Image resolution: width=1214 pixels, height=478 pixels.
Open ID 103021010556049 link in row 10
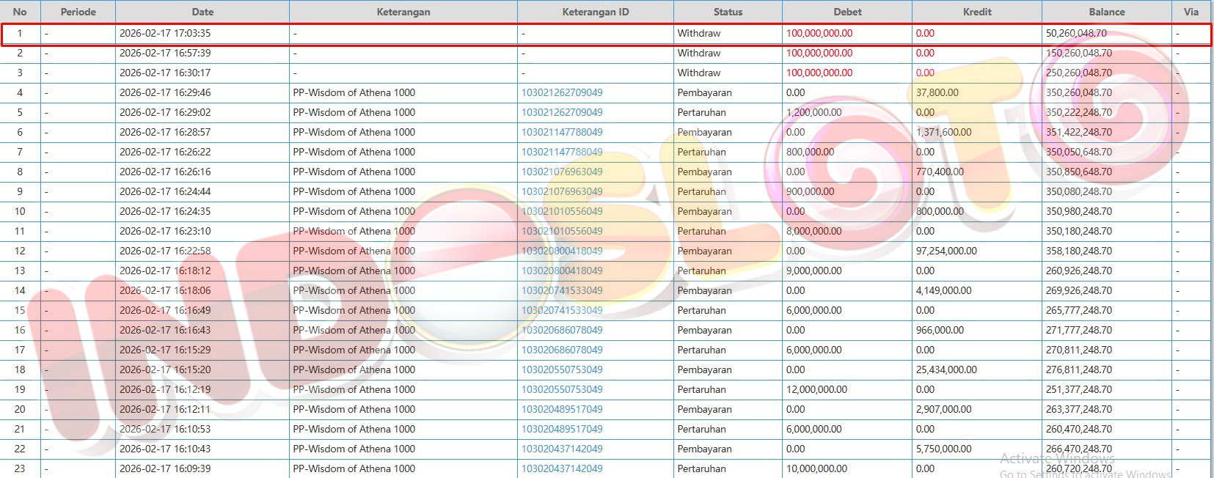click(x=562, y=211)
